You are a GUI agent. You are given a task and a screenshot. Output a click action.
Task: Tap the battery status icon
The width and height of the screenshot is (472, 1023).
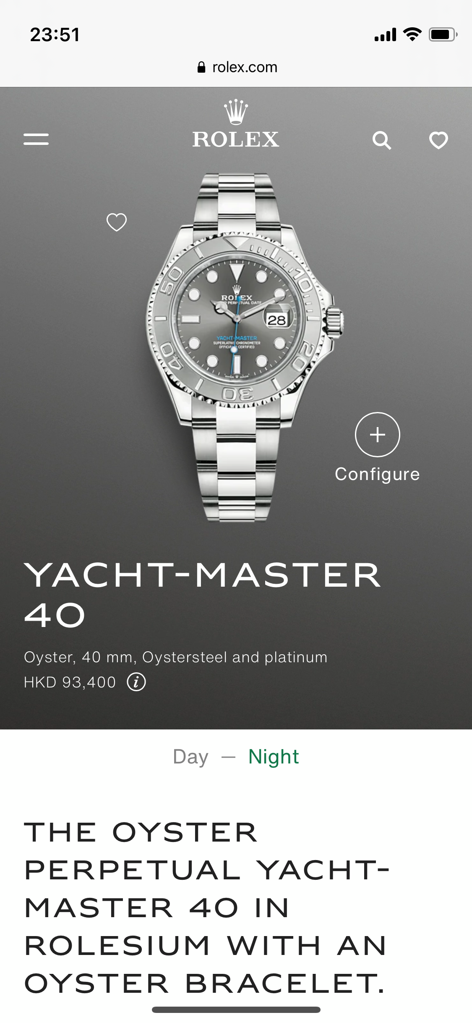click(443, 34)
